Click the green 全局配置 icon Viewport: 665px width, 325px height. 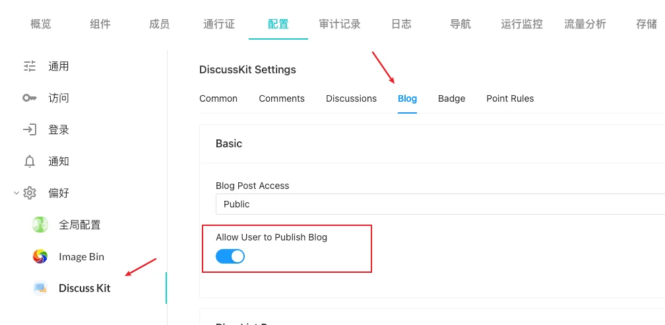(40, 225)
